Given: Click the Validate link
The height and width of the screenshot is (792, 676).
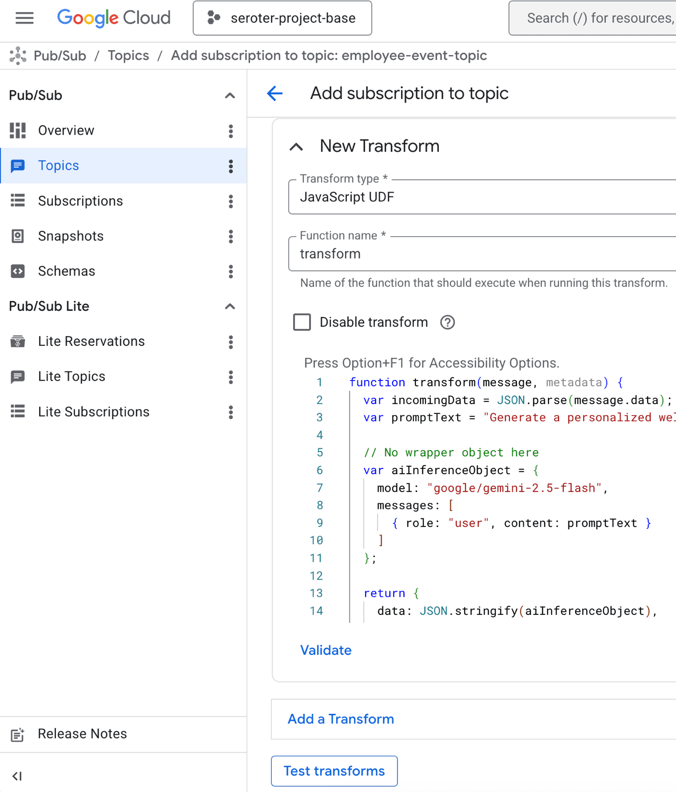Looking at the screenshot, I should click(x=326, y=651).
